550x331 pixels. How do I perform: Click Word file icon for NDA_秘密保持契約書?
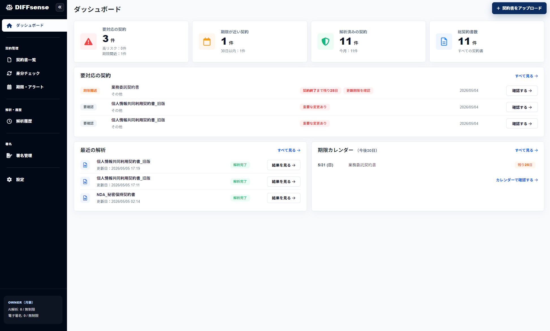[x=85, y=198]
